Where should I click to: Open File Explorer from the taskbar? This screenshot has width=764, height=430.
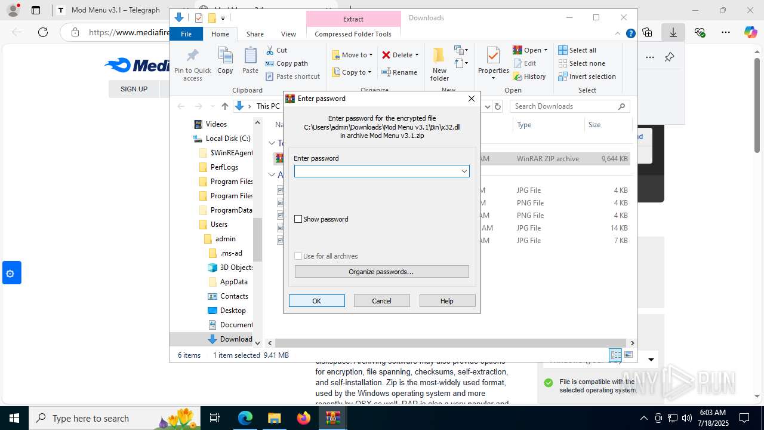tap(275, 418)
